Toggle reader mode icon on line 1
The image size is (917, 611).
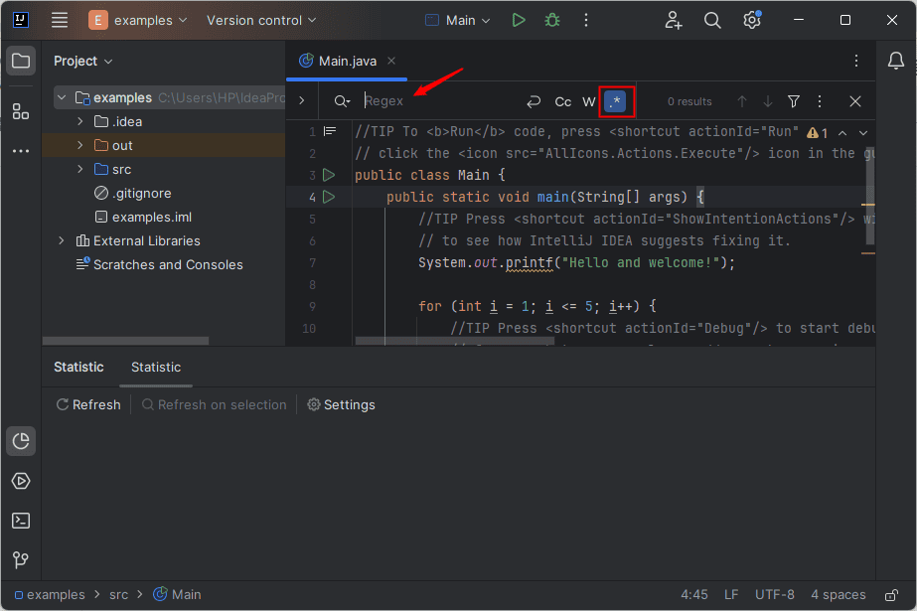[330, 131]
